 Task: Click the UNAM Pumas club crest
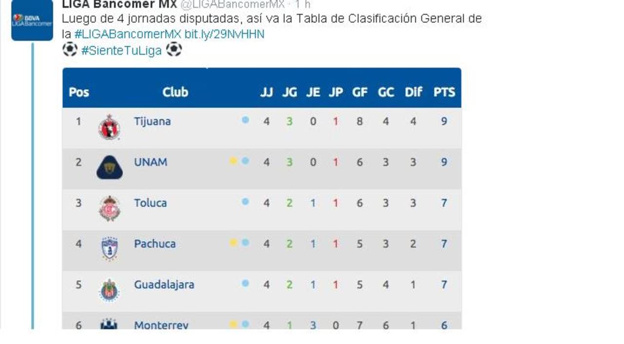[109, 168]
